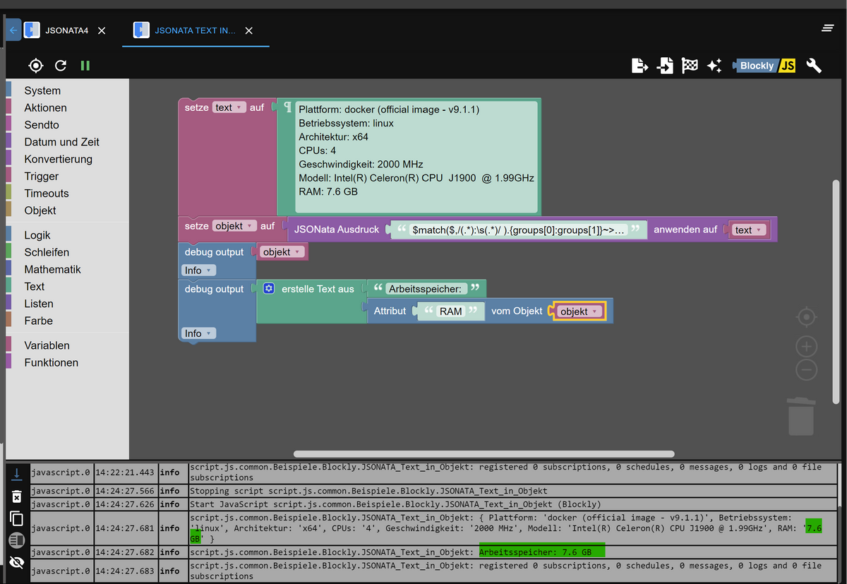Pause the running script
The image size is (847, 584).
pyautogui.click(x=85, y=66)
